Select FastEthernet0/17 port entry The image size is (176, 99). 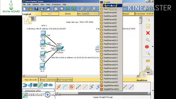111,58
